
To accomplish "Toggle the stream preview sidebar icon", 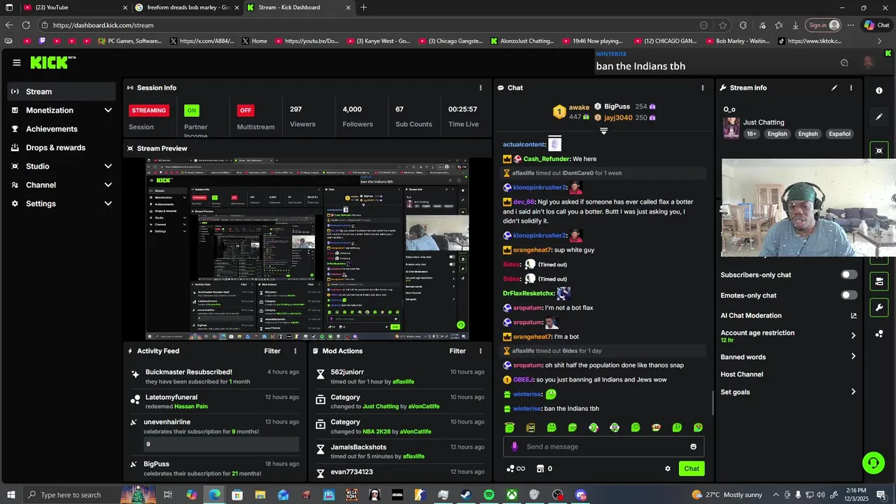I will click(x=880, y=150).
